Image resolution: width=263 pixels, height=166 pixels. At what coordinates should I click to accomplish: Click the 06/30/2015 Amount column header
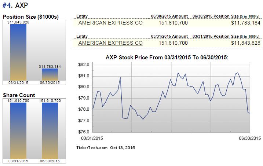(169, 16)
